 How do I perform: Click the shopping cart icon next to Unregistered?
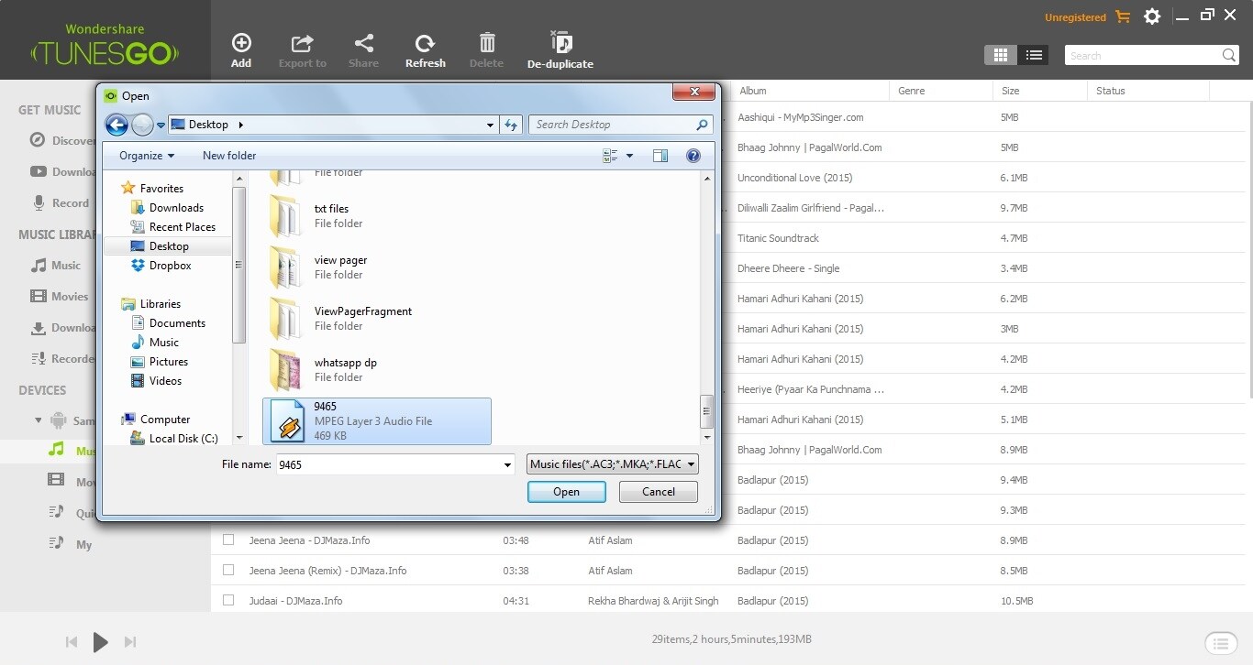point(1123,16)
